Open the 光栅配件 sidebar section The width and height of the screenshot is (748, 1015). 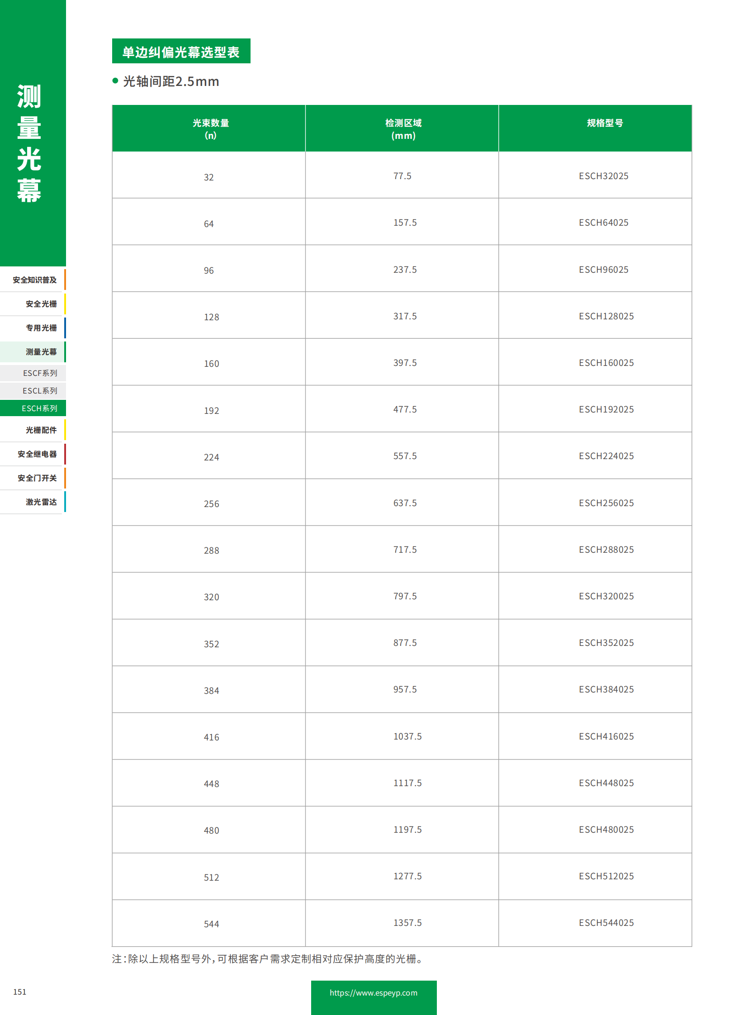coord(41,430)
